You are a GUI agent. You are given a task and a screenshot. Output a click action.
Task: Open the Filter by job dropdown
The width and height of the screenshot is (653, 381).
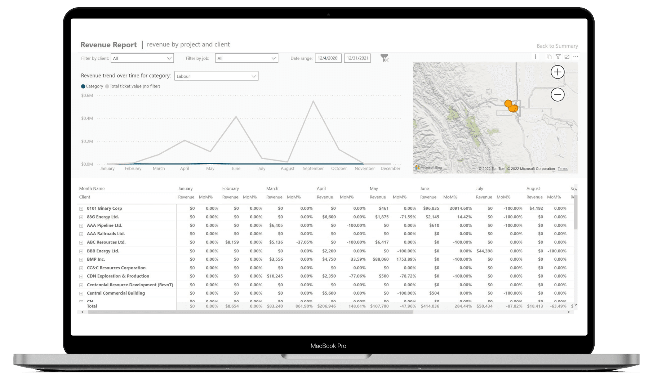click(x=246, y=58)
